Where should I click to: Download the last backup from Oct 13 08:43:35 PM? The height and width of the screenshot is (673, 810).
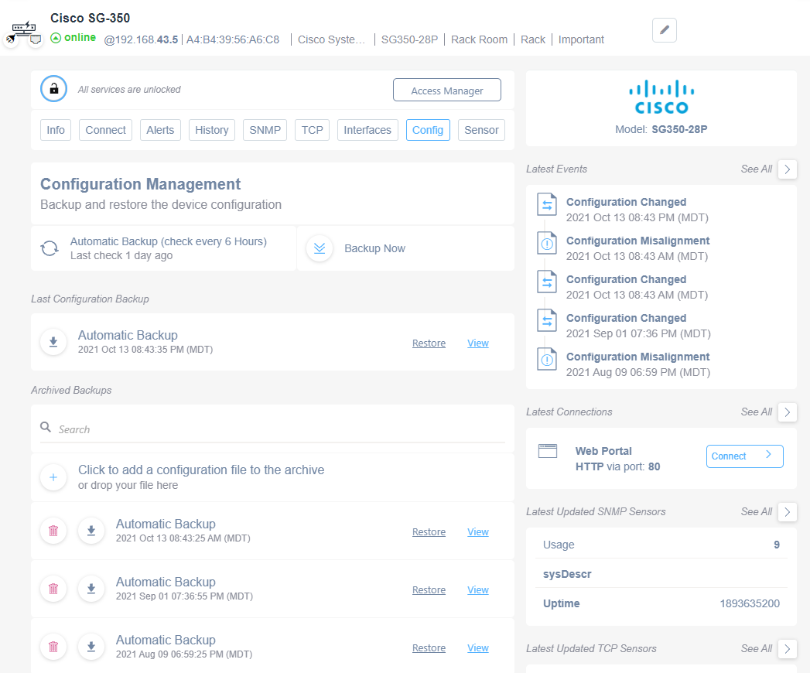53,342
